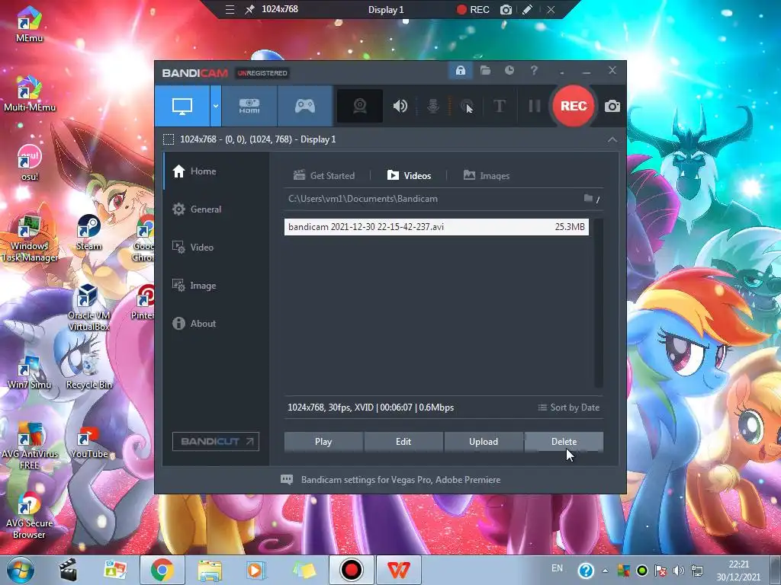This screenshot has width=781, height=585.
Task: Toggle speaker sound recording icon
Action: (400, 106)
